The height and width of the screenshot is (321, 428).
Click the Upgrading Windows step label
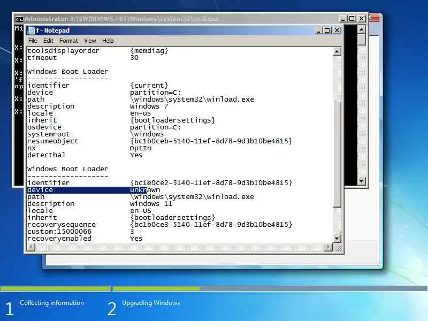151,303
